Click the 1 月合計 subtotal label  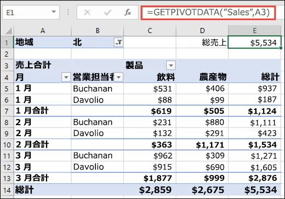43,111
